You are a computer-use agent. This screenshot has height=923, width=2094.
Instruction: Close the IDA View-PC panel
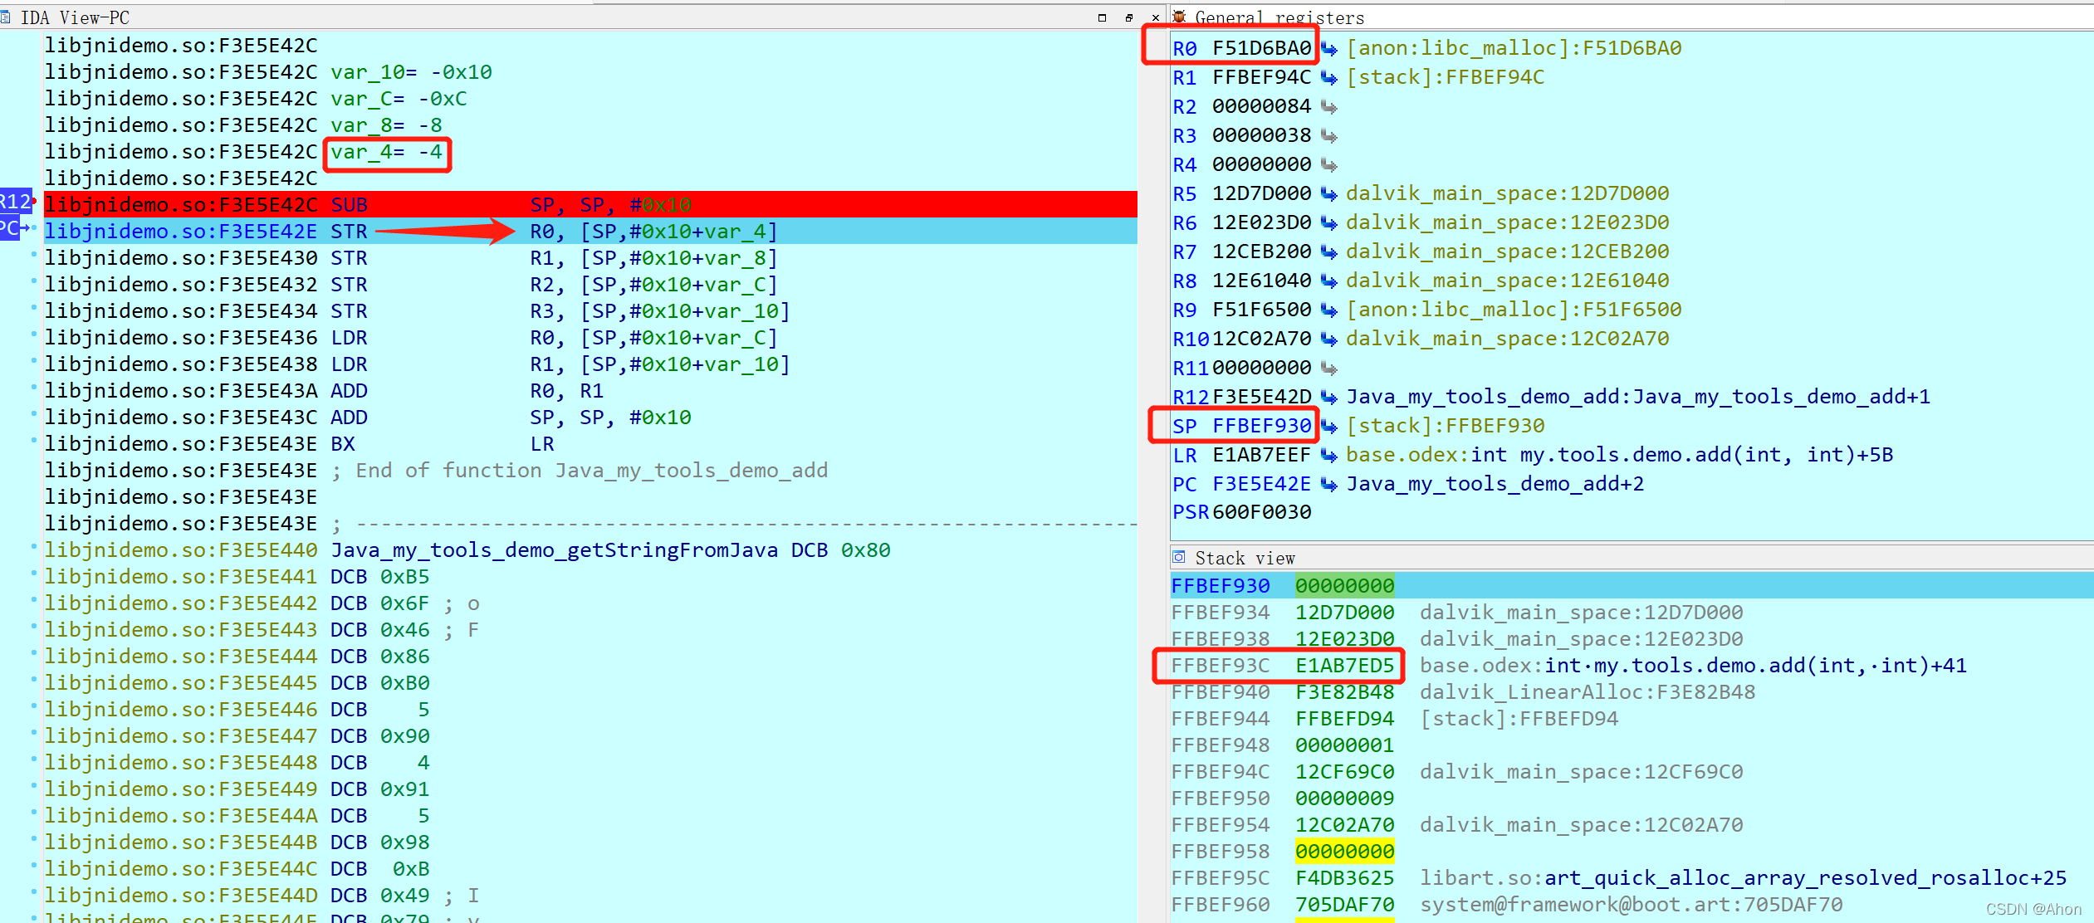coord(1155,17)
